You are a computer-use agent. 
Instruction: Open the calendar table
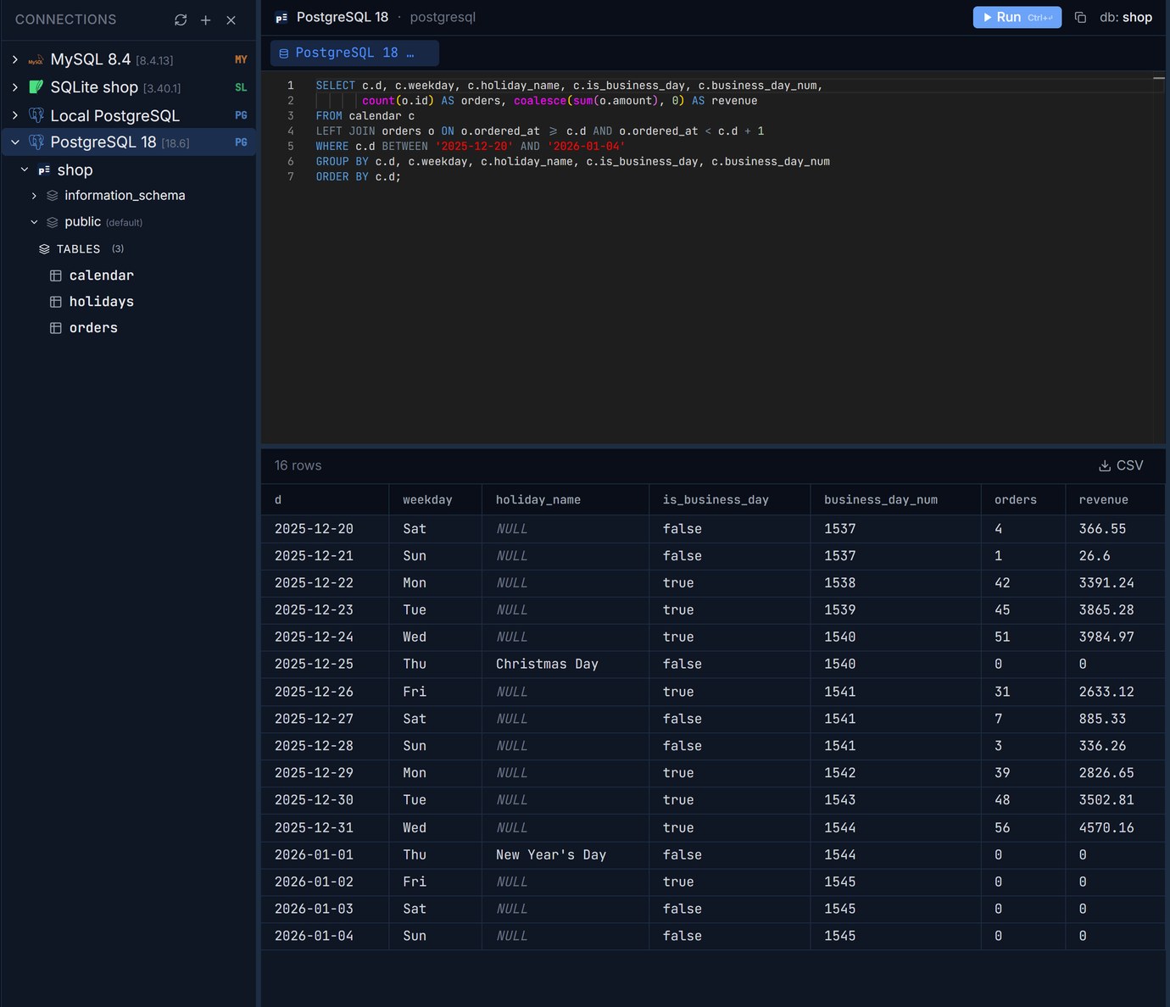tap(102, 275)
